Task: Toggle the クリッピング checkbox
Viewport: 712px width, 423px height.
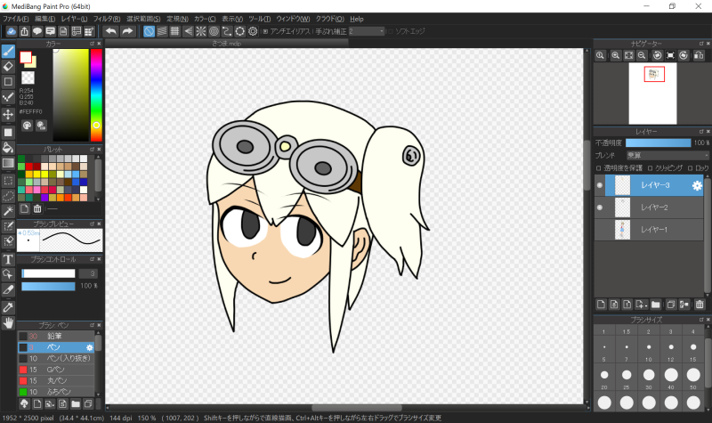Action: 651,167
